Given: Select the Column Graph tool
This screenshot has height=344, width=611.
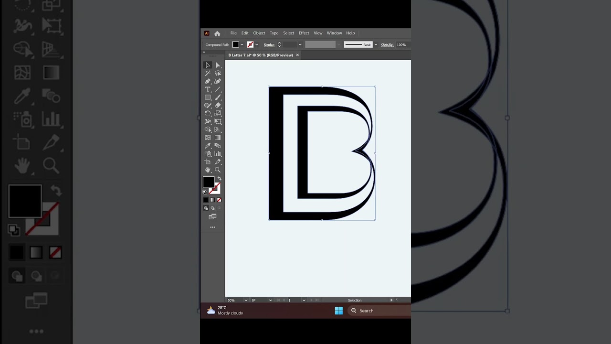Looking at the screenshot, I should click(218, 154).
